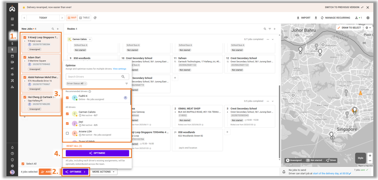This screenshot has width=378, height=180.
Task: Toggle the Select All checkbox
Action: click(x=23, y=163)
